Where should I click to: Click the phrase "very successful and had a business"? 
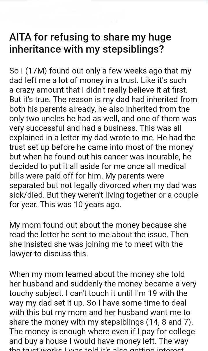coord(66,128)
